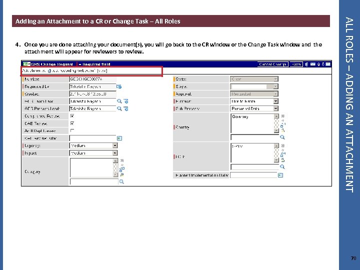Open the Impact dropdown

(x=93, y=153)
